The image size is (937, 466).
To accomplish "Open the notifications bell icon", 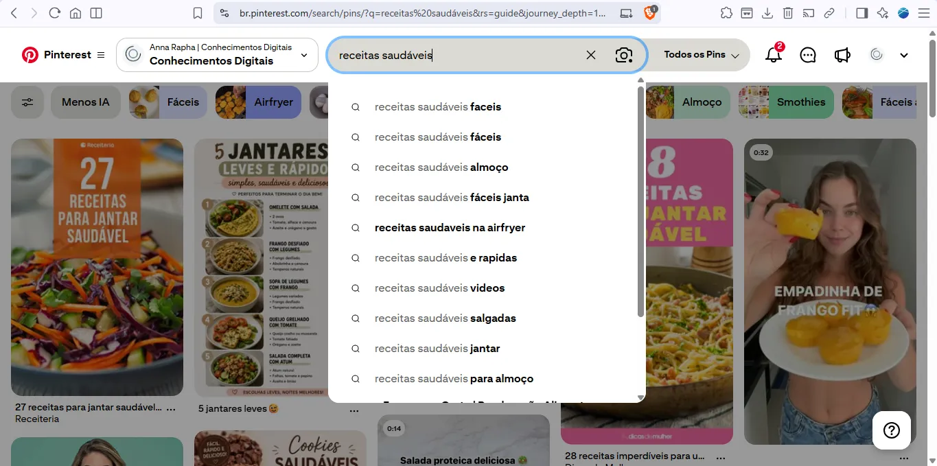I will click(x=774, y=55).
